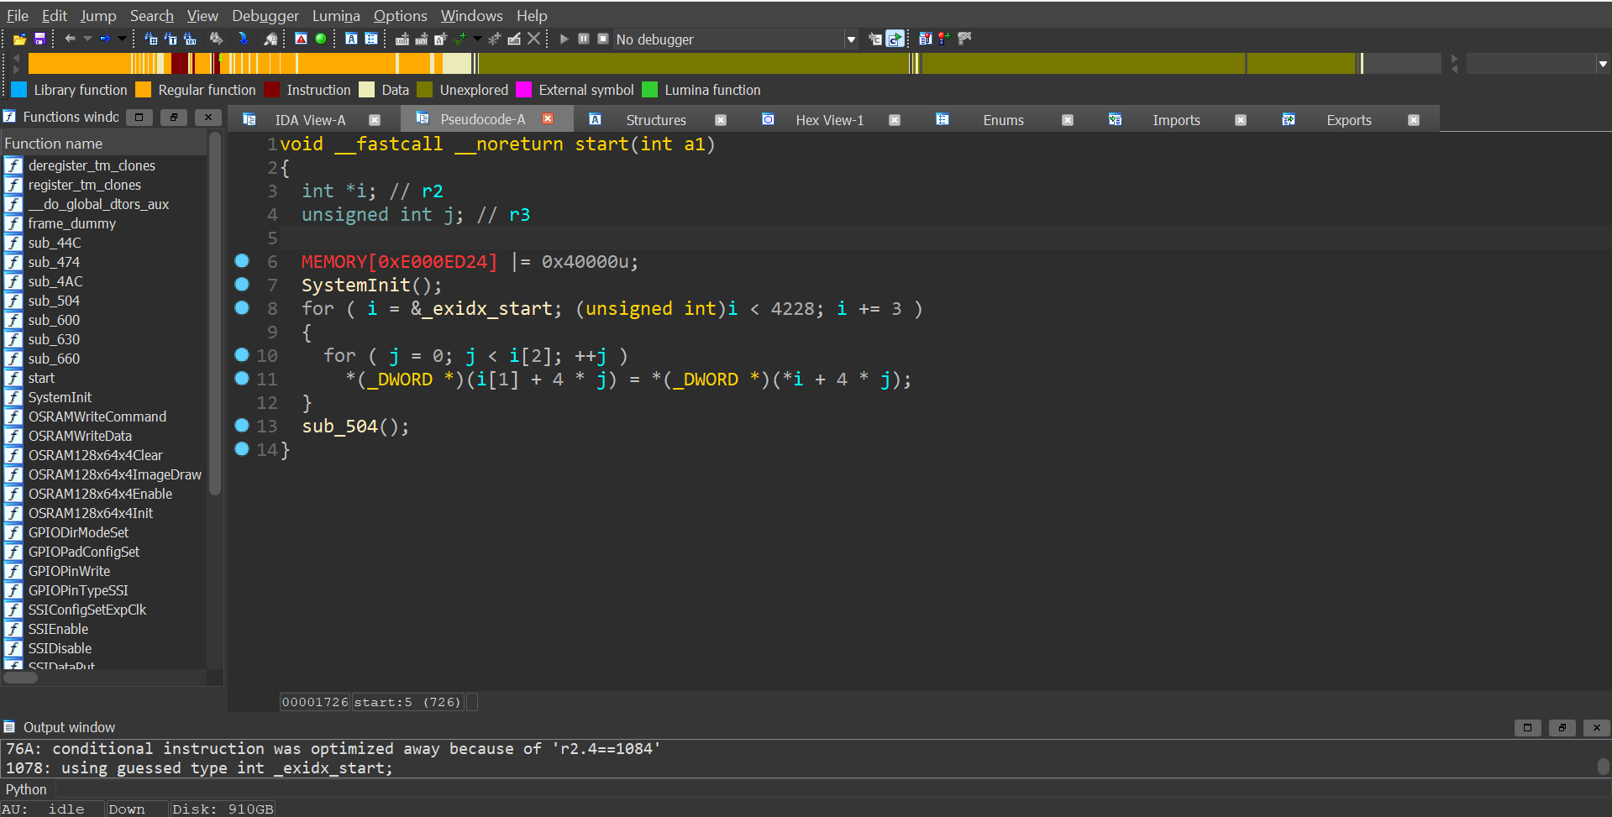1612x817 pixels.
Task: Toggle breakpoint on pseudocode line 7
Action: pyautogui.click(x=242, y=284)
